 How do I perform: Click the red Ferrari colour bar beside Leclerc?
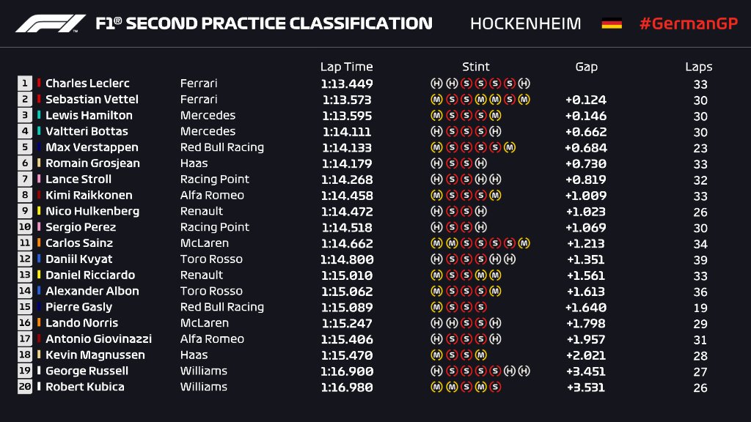point(39,84)
